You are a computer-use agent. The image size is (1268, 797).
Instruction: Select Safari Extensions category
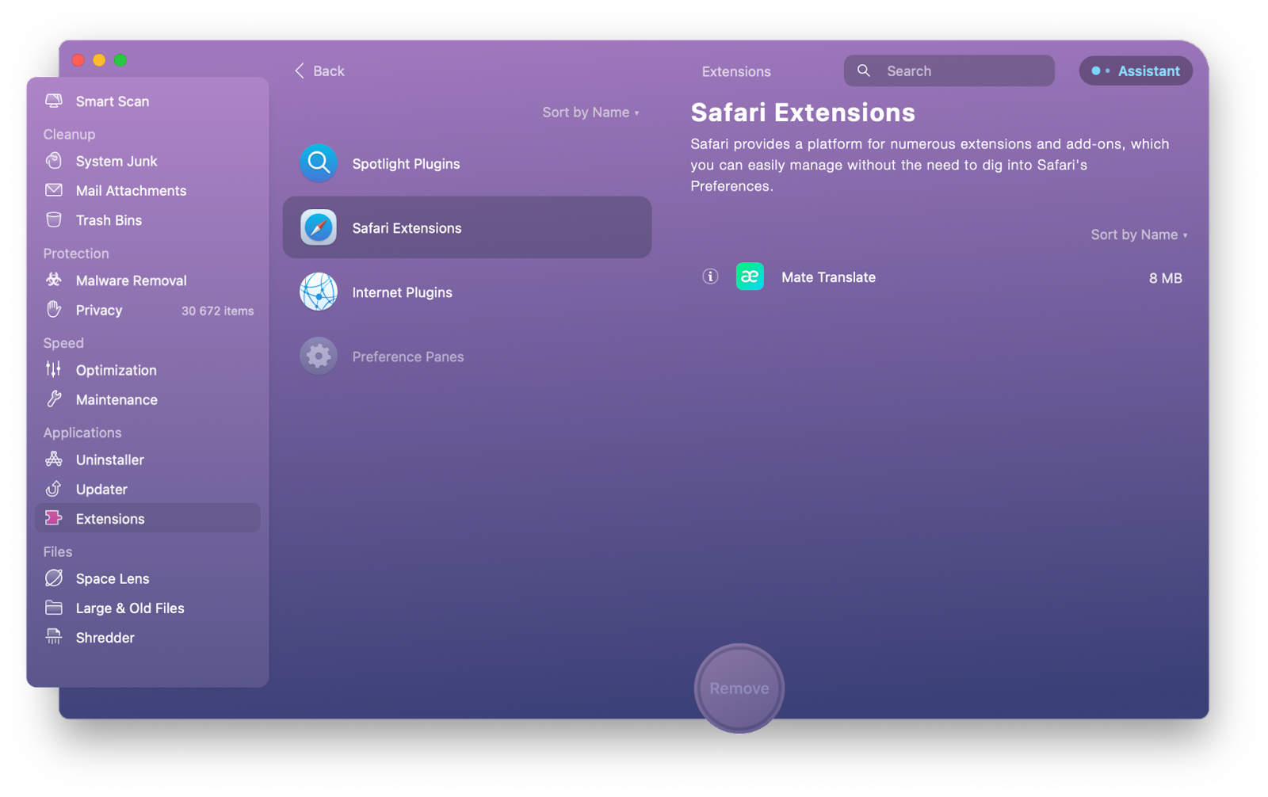pyautogui.click(x=468, y=227)
